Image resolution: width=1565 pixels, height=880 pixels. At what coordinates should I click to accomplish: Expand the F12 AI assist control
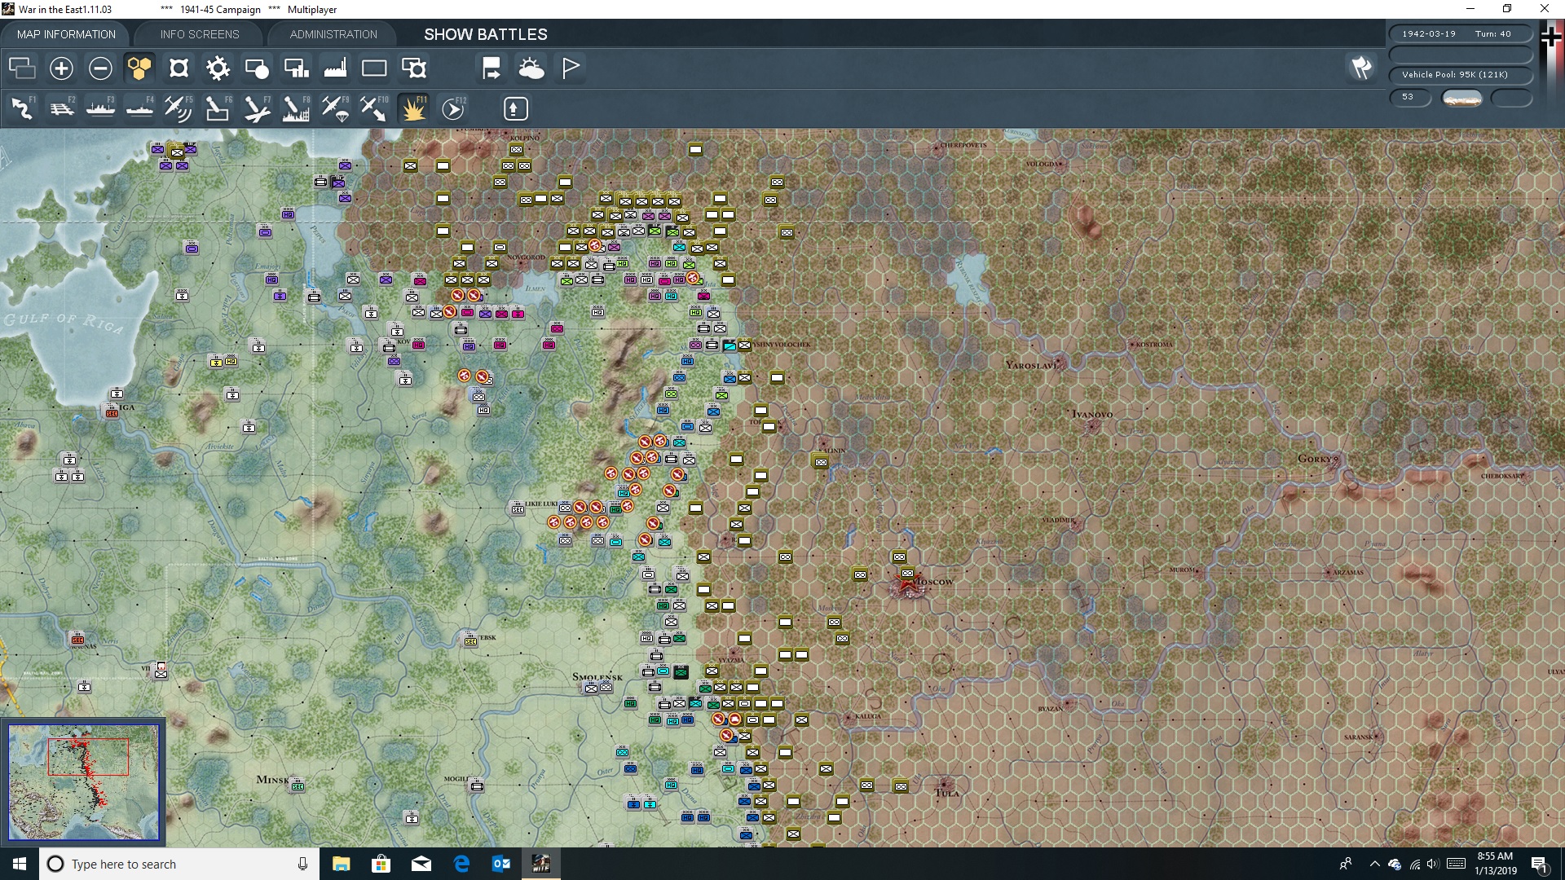pyautogui.click(x=453, y=108)
